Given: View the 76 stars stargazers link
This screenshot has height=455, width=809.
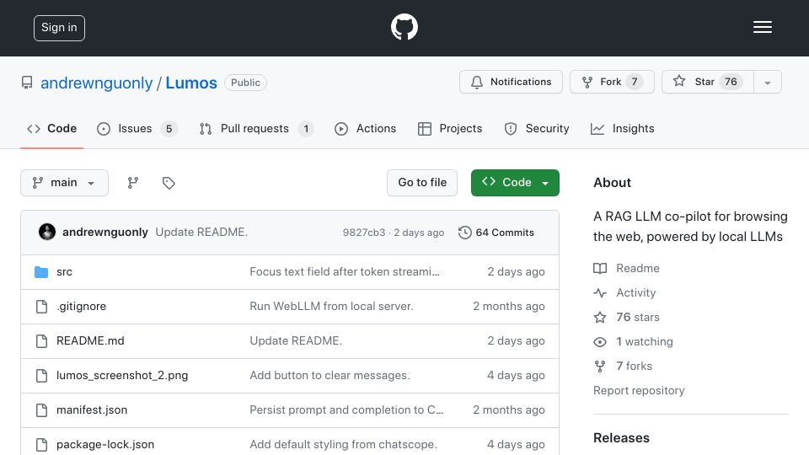Looking at the screenshot, I should pos(627,318).
